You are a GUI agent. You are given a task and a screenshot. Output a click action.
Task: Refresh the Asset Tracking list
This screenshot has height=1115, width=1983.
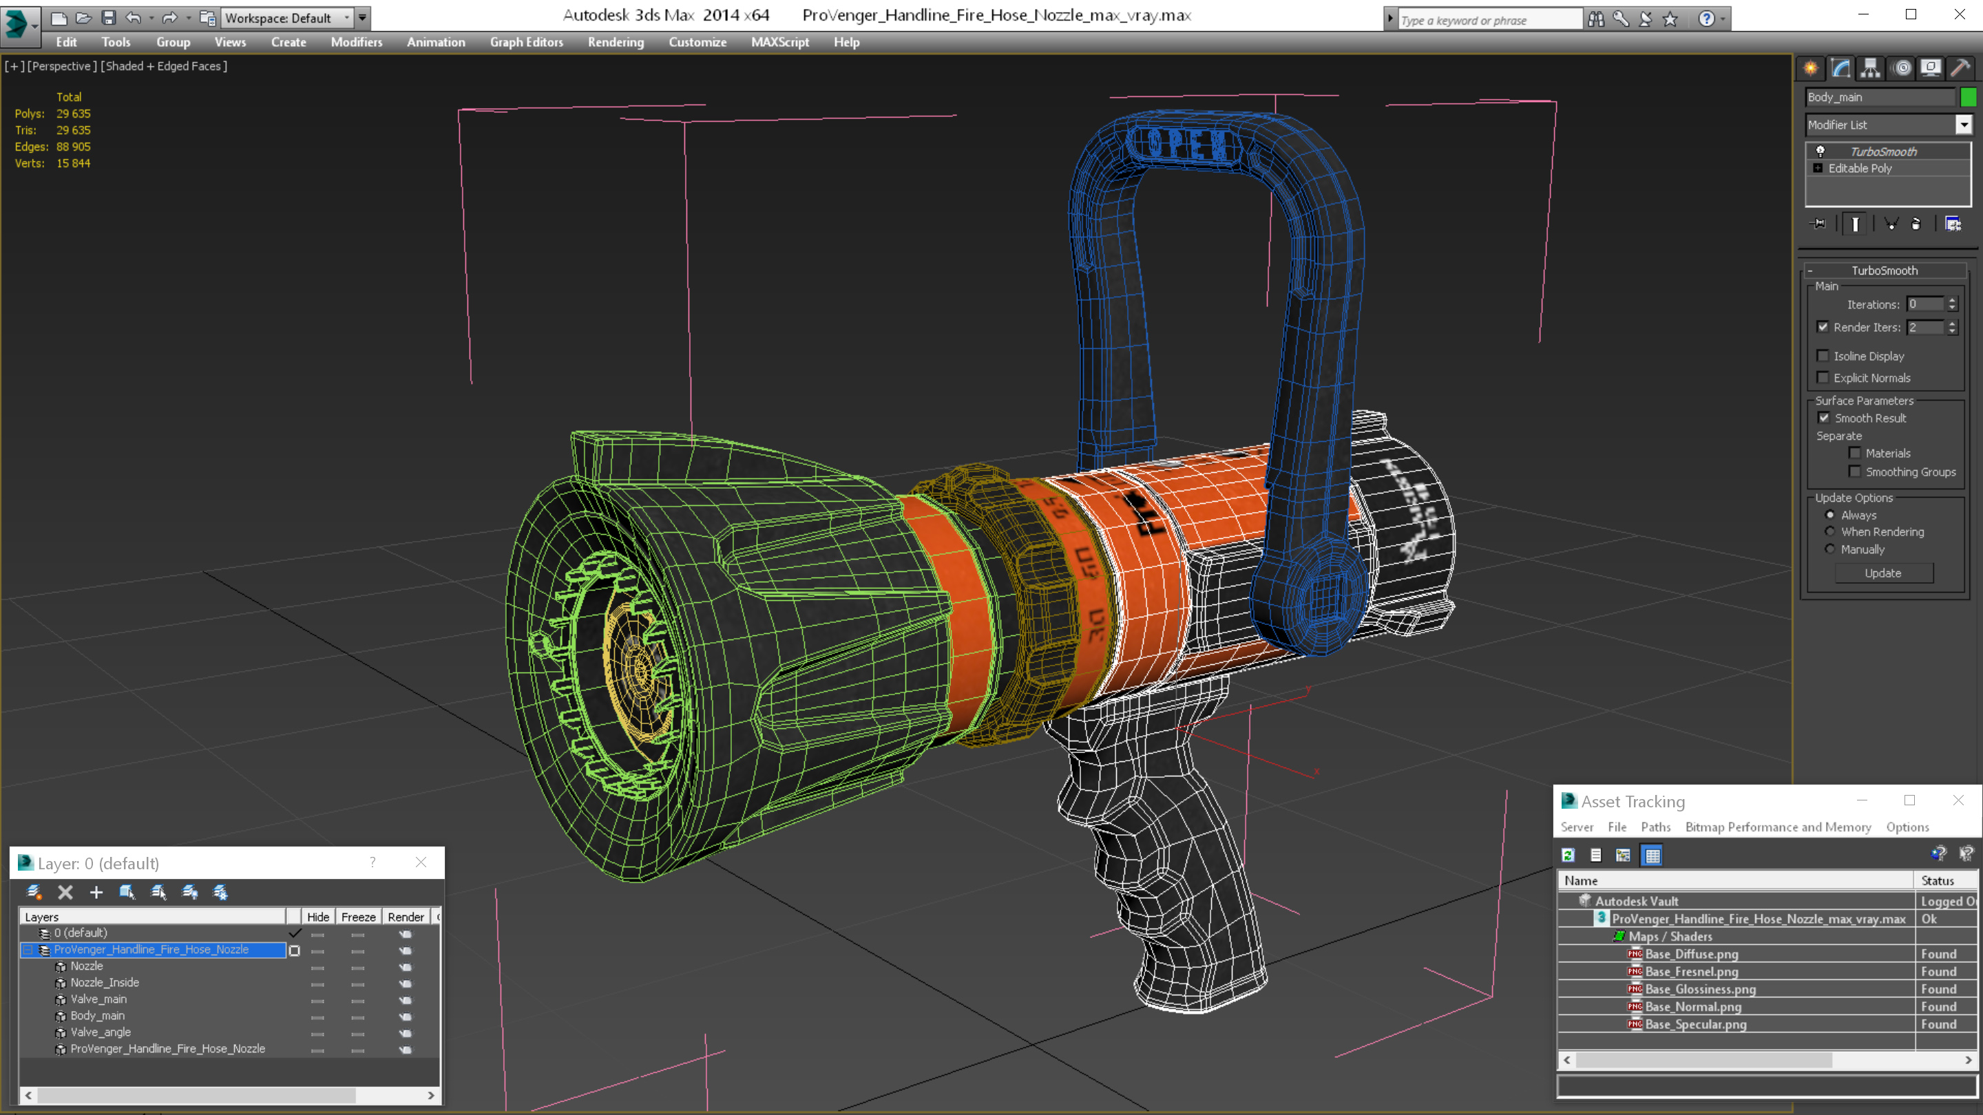click(x=1568, y=855)
